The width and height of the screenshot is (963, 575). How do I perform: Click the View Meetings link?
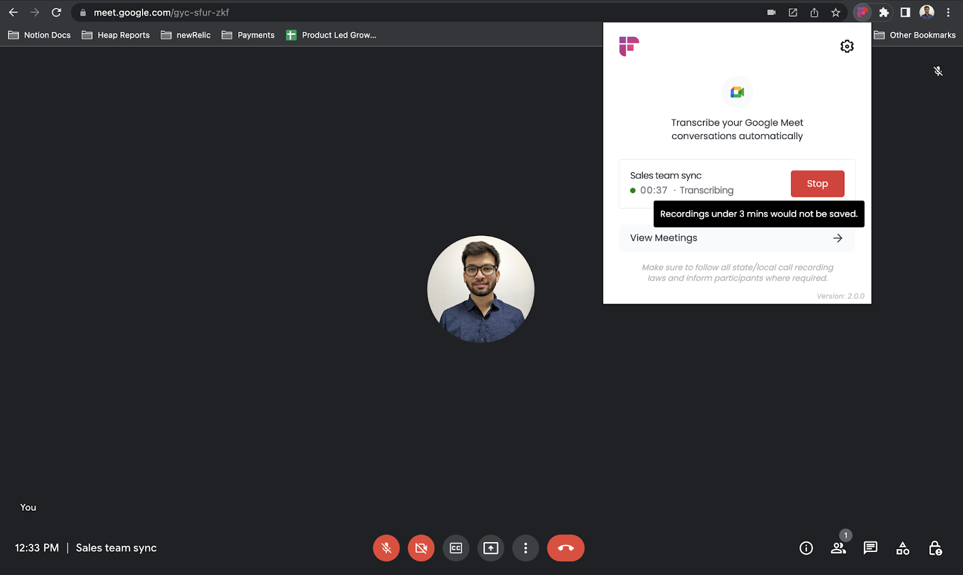[x=662, y=238]
